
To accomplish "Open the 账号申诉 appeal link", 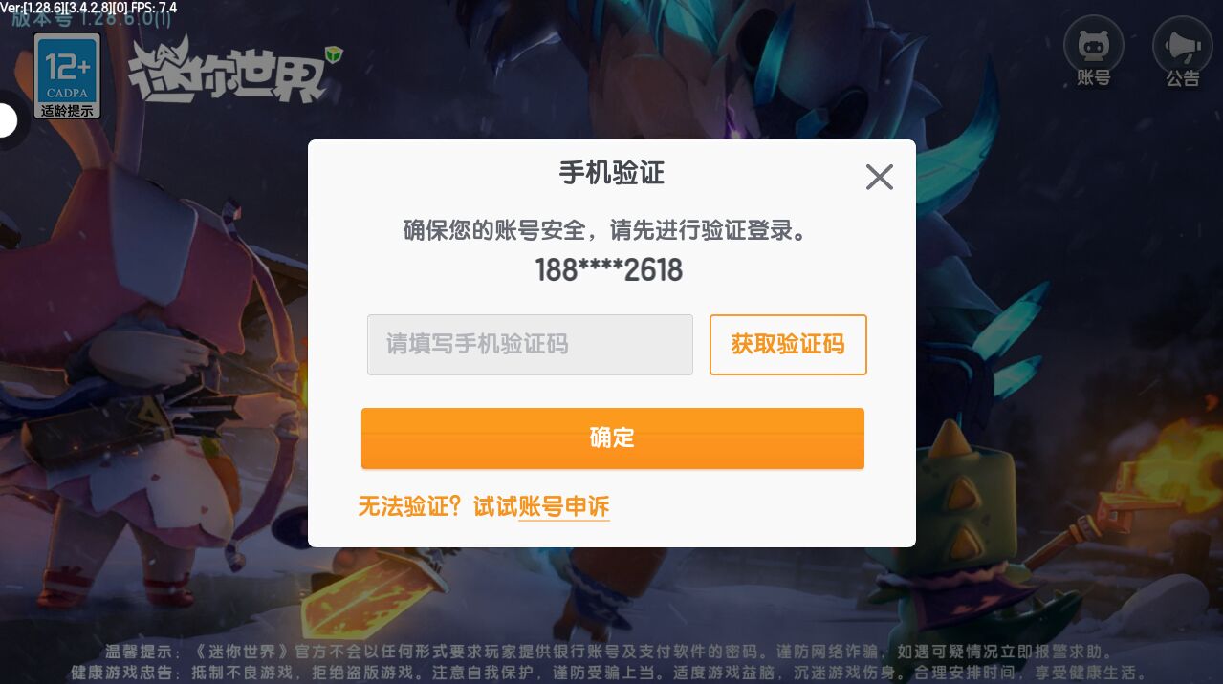I will click(x=564, y=507).
